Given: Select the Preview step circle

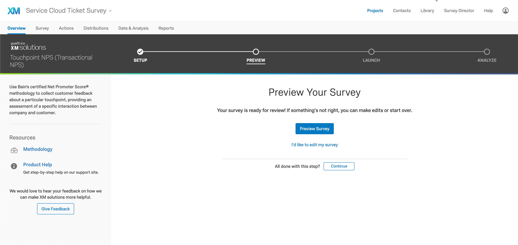Looking at the screenshot, I should [256, 52].
